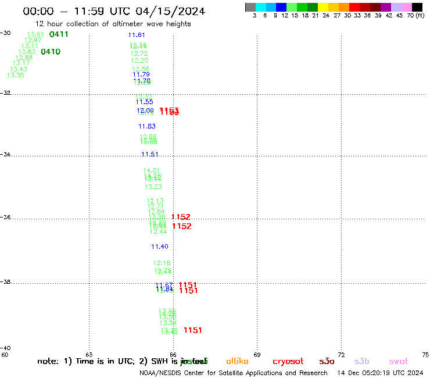Click the '63' longitude axis label
Image resolution: width=430 pixels, height=378 pixels.
(89, 354)
